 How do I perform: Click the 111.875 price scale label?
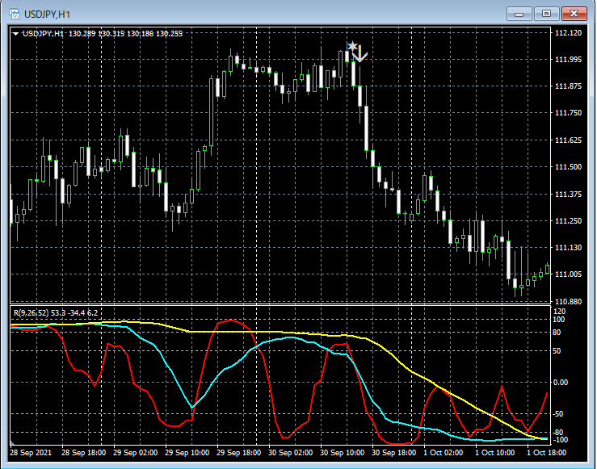click(x=569, y=86)
